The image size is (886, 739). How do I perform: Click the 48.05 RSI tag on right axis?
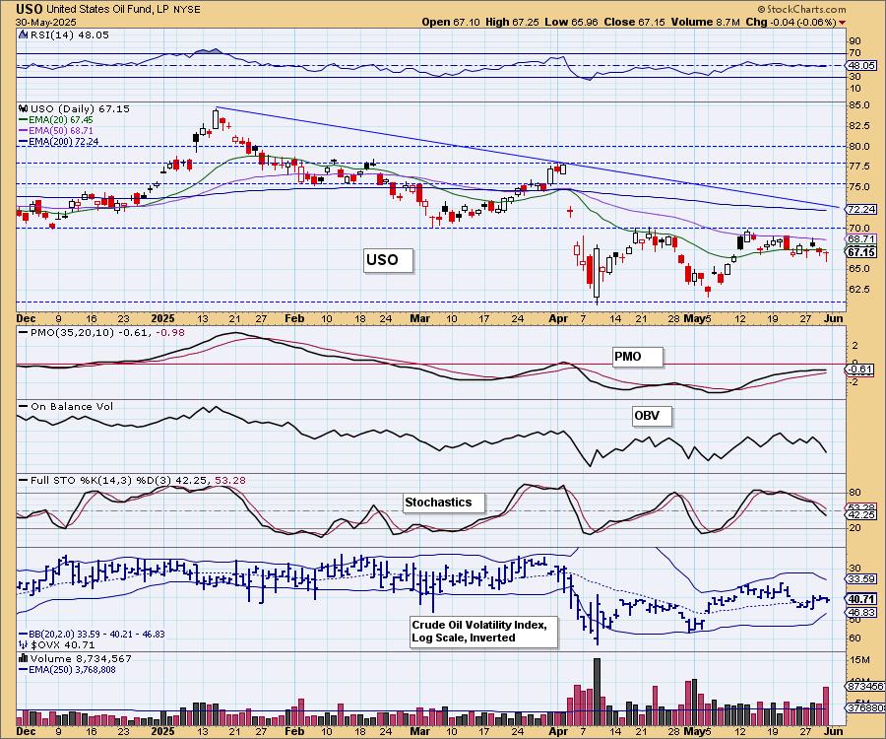pyautogui.click(x=861, y=66)
